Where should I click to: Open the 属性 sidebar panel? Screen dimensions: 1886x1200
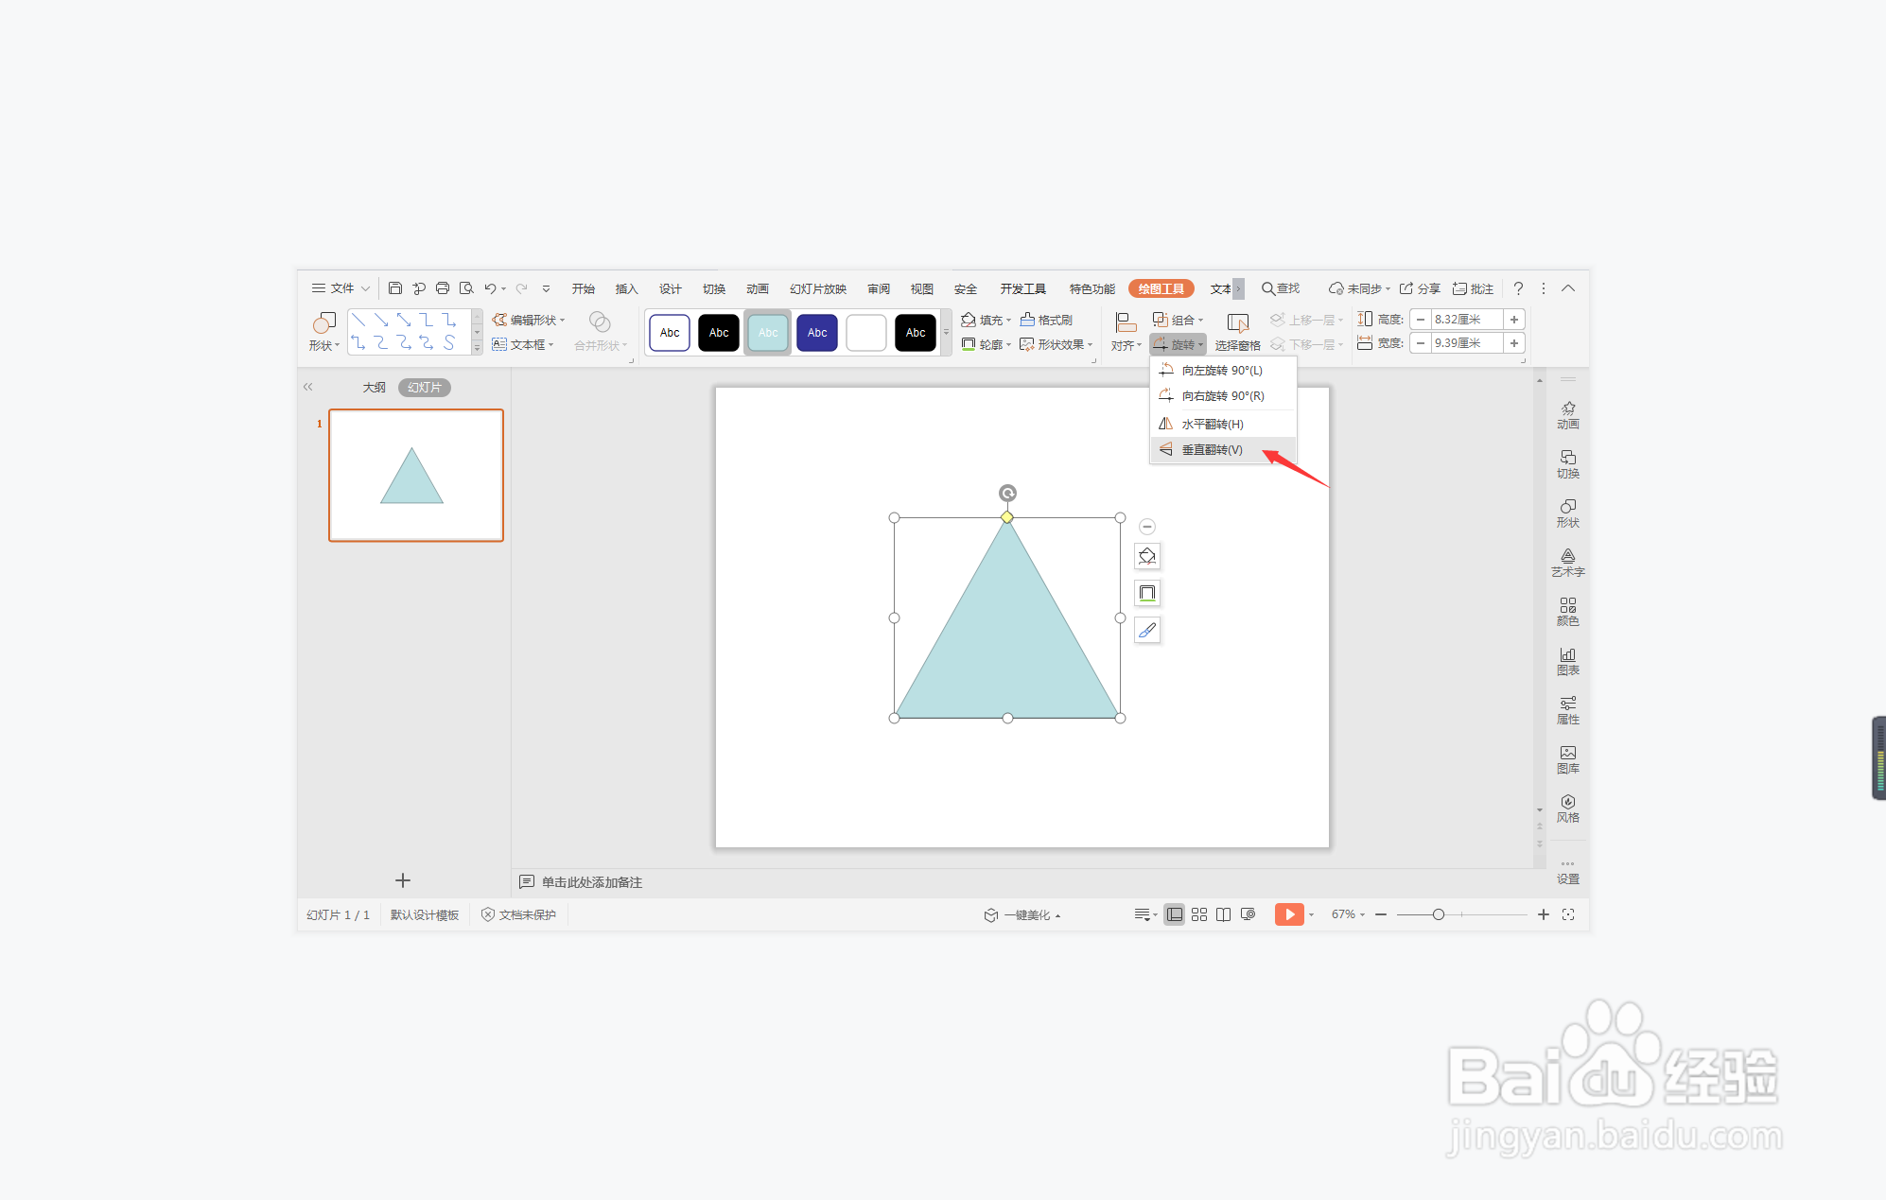coord(1568,710)
